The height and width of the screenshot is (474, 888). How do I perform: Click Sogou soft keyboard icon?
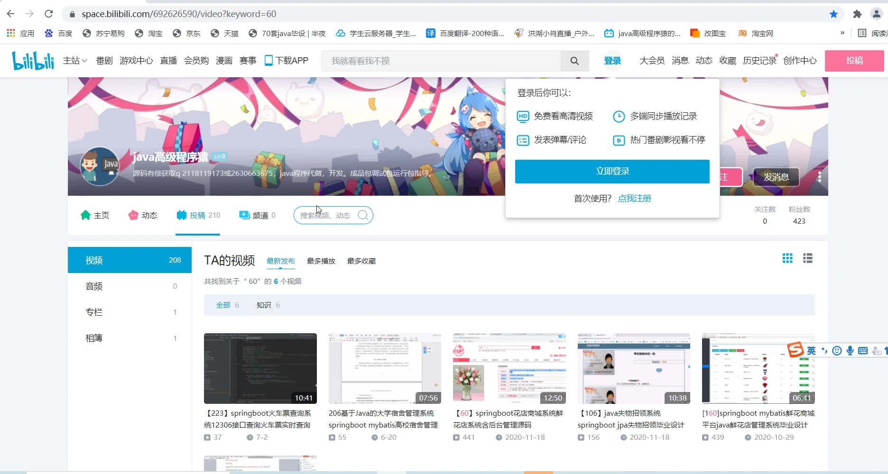[863, 351]
